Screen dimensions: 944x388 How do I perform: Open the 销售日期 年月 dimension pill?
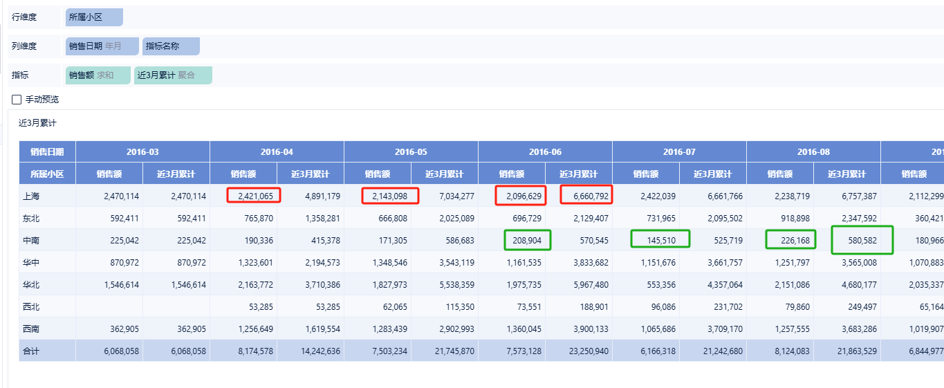pyautogui.click(x=102, y=46)
